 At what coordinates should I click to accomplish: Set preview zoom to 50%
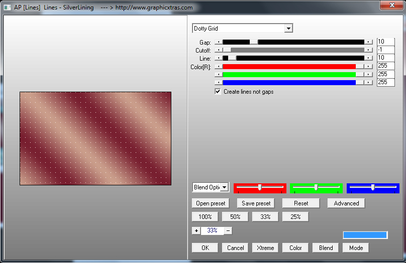pyautogui.click(x=235, y=217)
